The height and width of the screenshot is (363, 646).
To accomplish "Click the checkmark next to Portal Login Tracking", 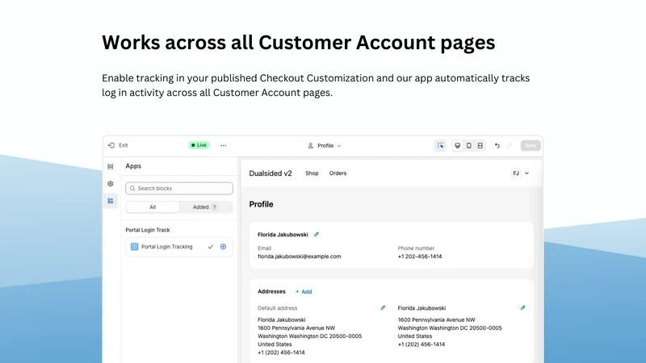I will [211, 247].
